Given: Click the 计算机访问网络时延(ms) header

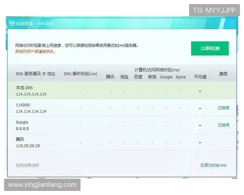Looking at the screenshot, I should pos(157,70).
